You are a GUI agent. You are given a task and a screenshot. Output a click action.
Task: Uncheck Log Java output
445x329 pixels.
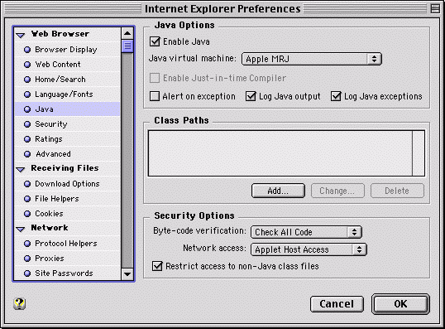pyautogui.click(x=251, y=96)
